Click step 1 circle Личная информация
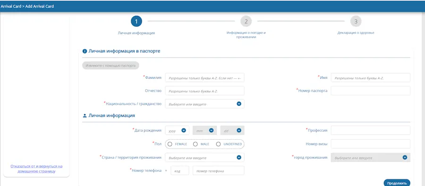This screenshot has height=186, width=425. pos(136,21)
